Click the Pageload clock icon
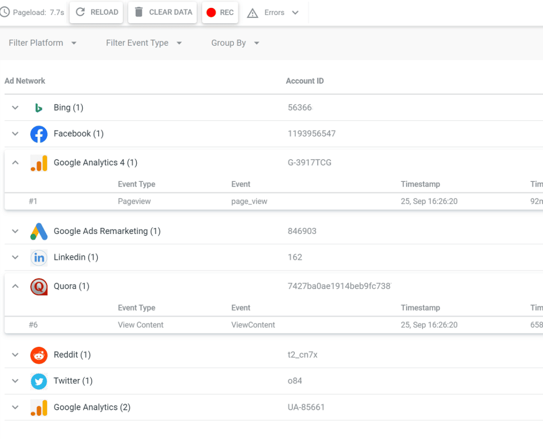Viewport: 543px width, 439px height. click(4, 12)
